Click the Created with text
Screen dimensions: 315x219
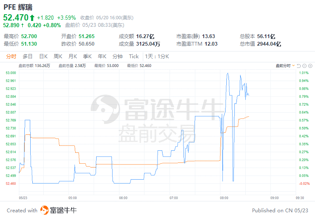coord(22,210)
